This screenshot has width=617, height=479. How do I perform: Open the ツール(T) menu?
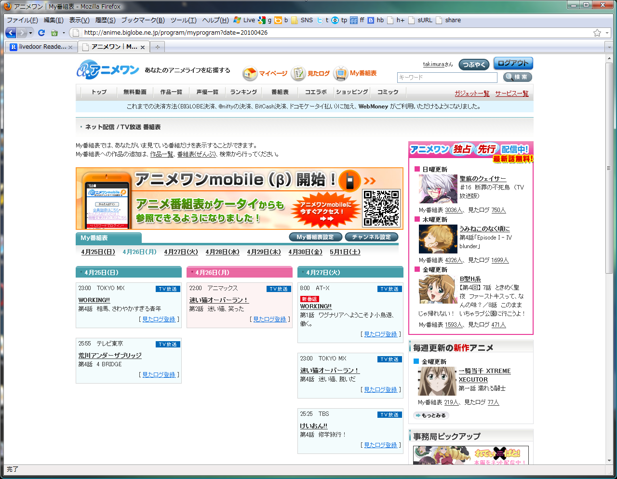point(183,20)
